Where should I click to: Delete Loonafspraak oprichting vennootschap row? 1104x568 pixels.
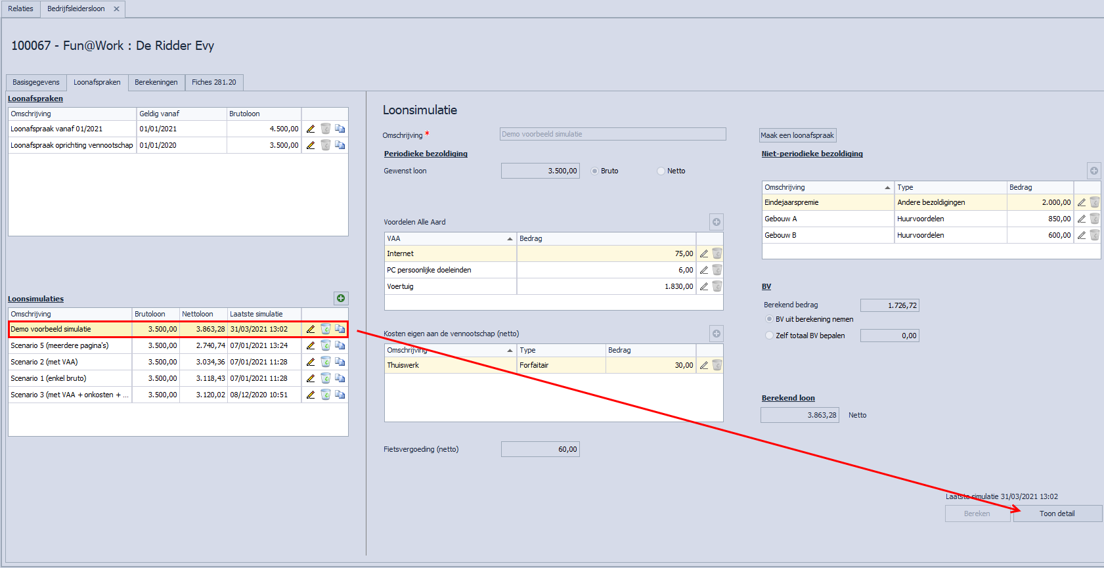(325, 145)
